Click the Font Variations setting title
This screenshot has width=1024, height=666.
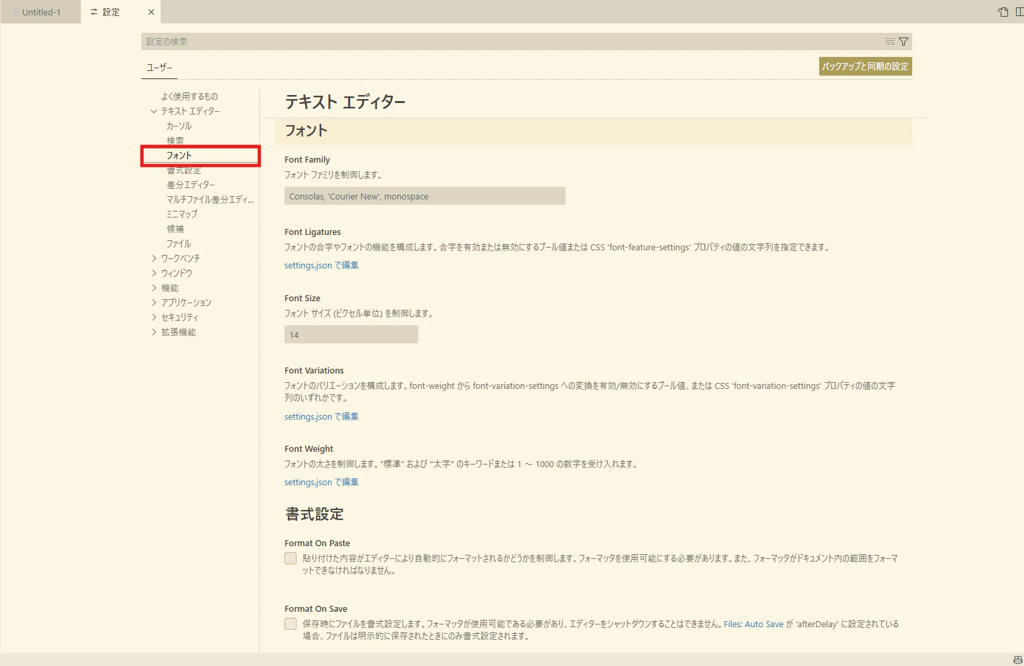point(314,370)
